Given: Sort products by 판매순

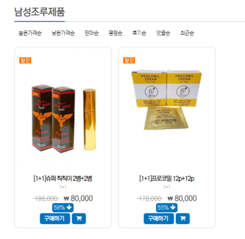Looking at the screenshot, I should coord(91,33).
